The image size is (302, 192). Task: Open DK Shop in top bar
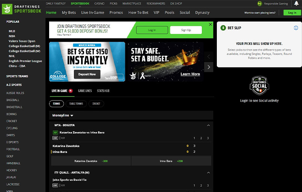[x=176, y=3]
